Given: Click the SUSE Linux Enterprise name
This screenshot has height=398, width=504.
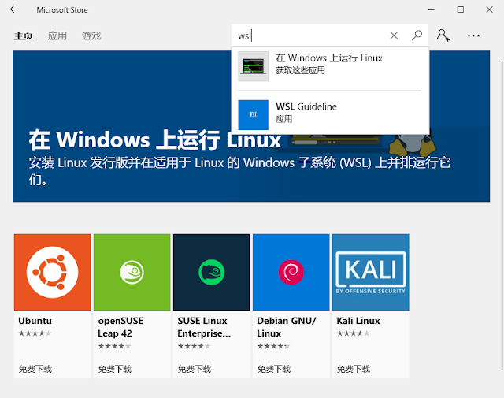Looking at the screenshot, I should (x=204, y=327).
